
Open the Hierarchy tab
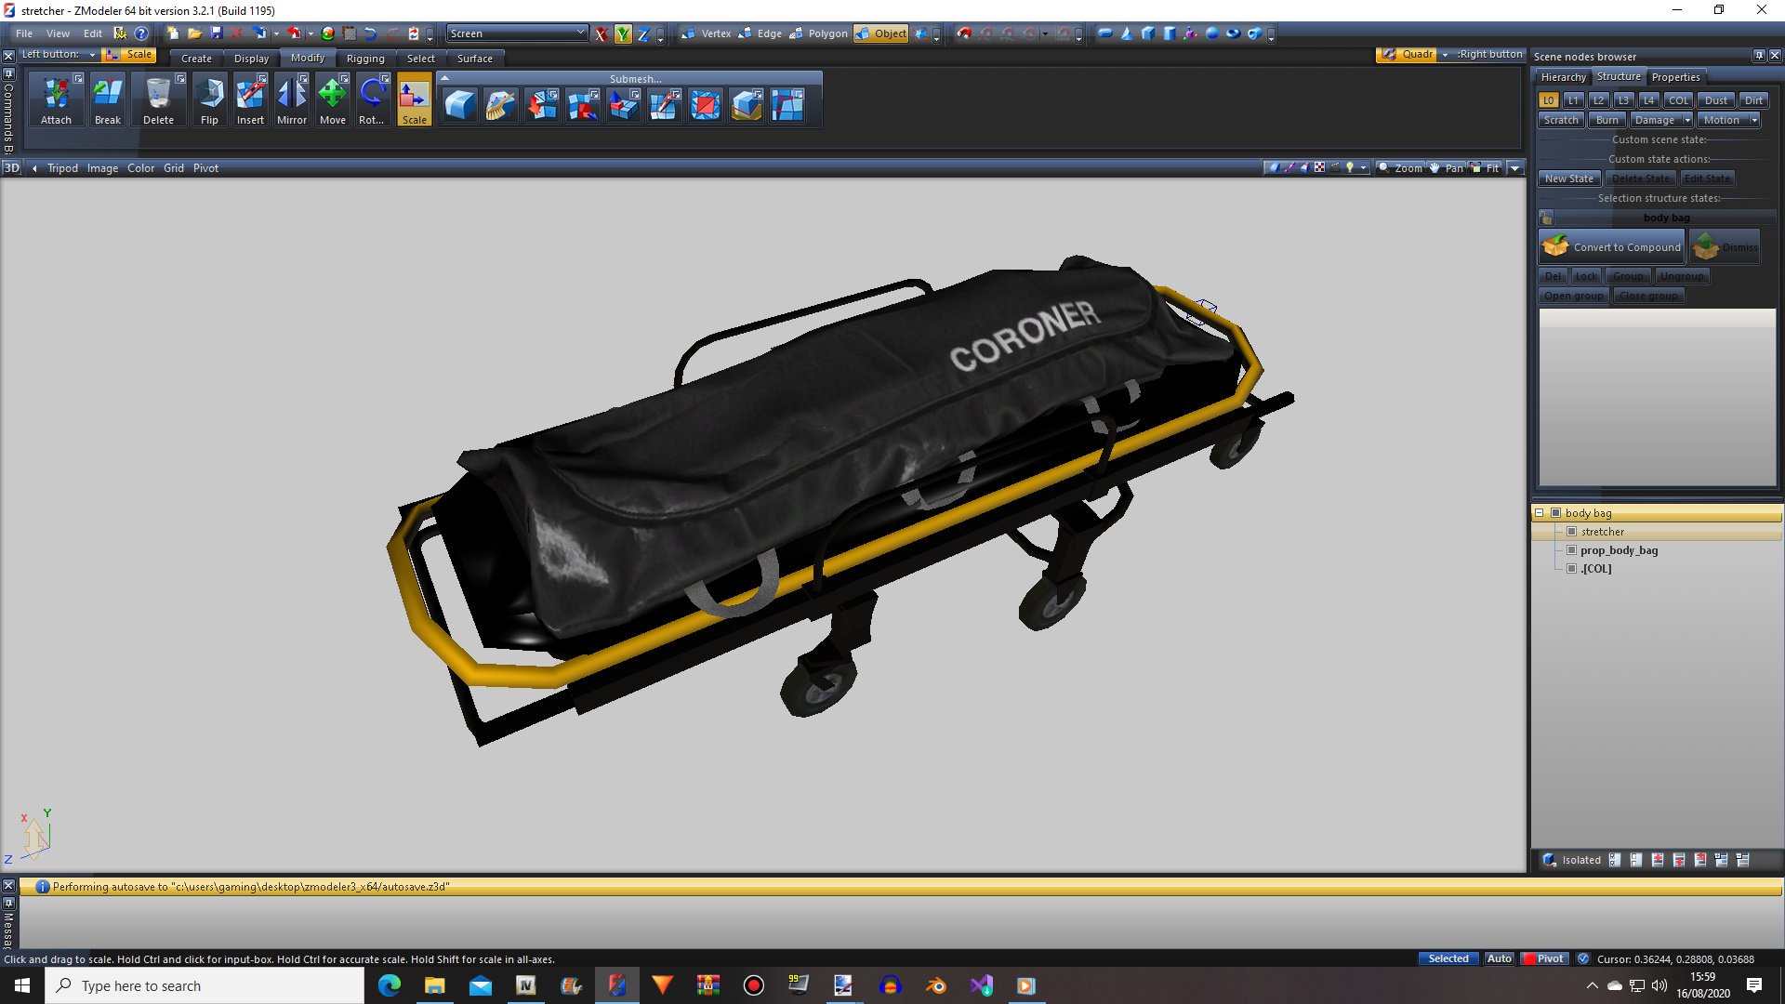[1563, 77]
